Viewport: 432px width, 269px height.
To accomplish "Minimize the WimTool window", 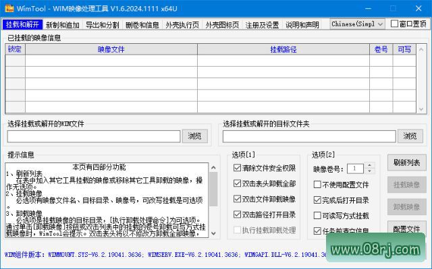I will tap(368, 9).
